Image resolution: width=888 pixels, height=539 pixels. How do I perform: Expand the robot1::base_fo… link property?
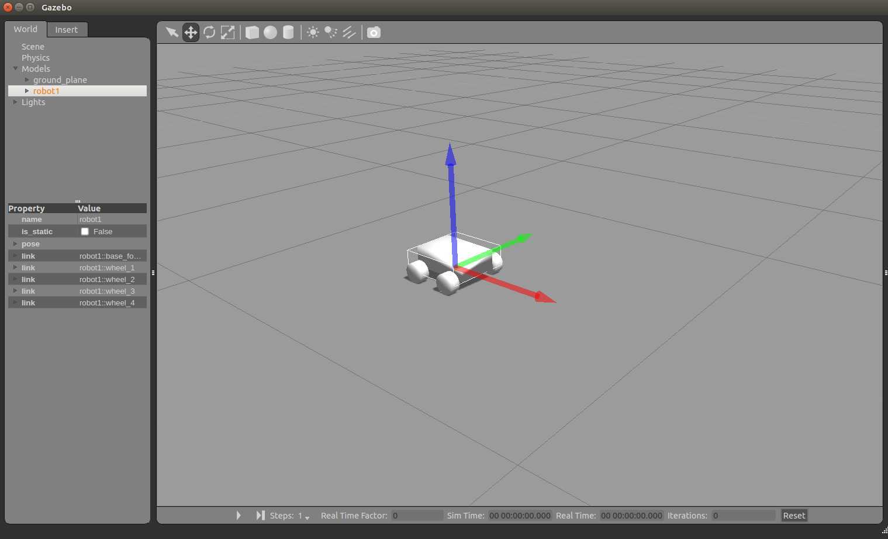tap(15, 256)
